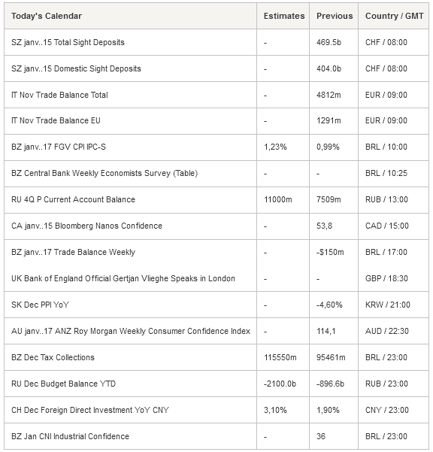Click CH Dec Foreign Direct Investment YoY
The image size is (433, 452).
[90, 410]
